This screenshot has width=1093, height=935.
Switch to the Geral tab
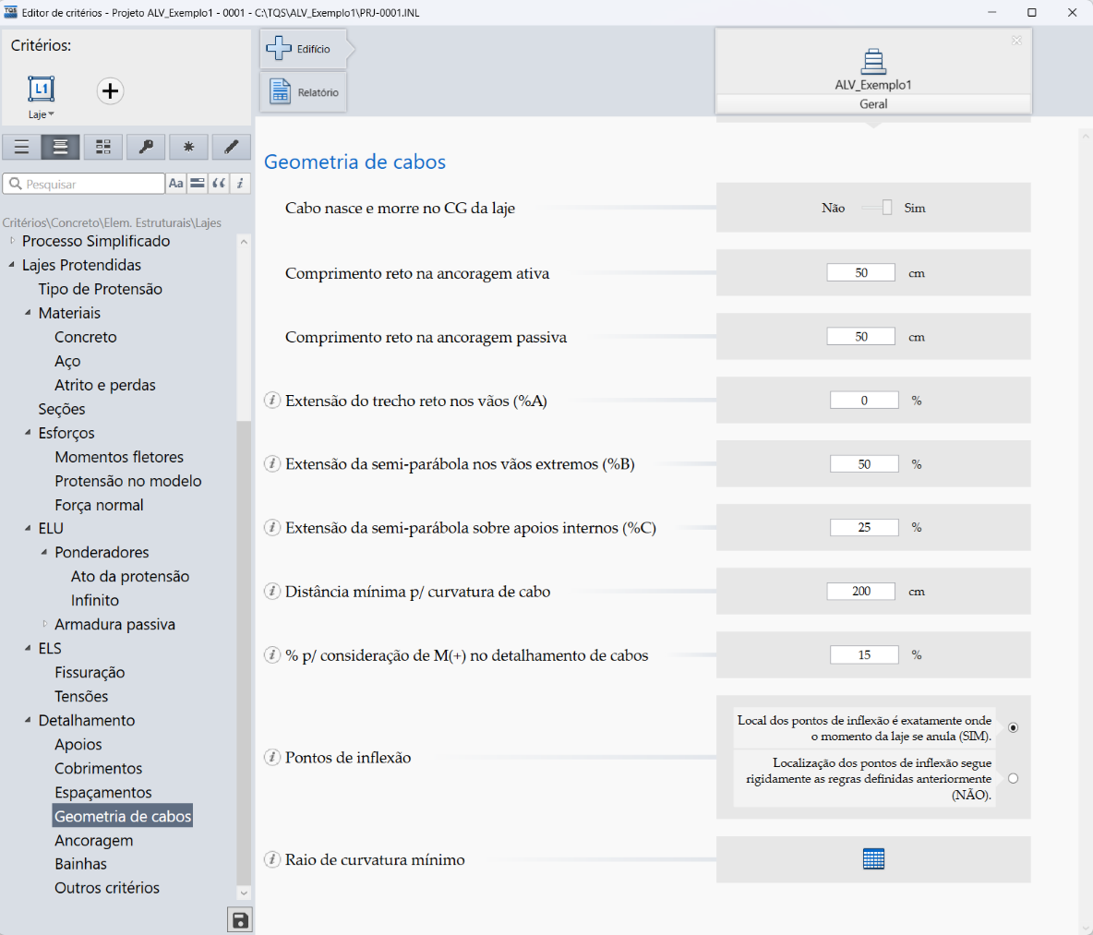click(x=873, y=103)
